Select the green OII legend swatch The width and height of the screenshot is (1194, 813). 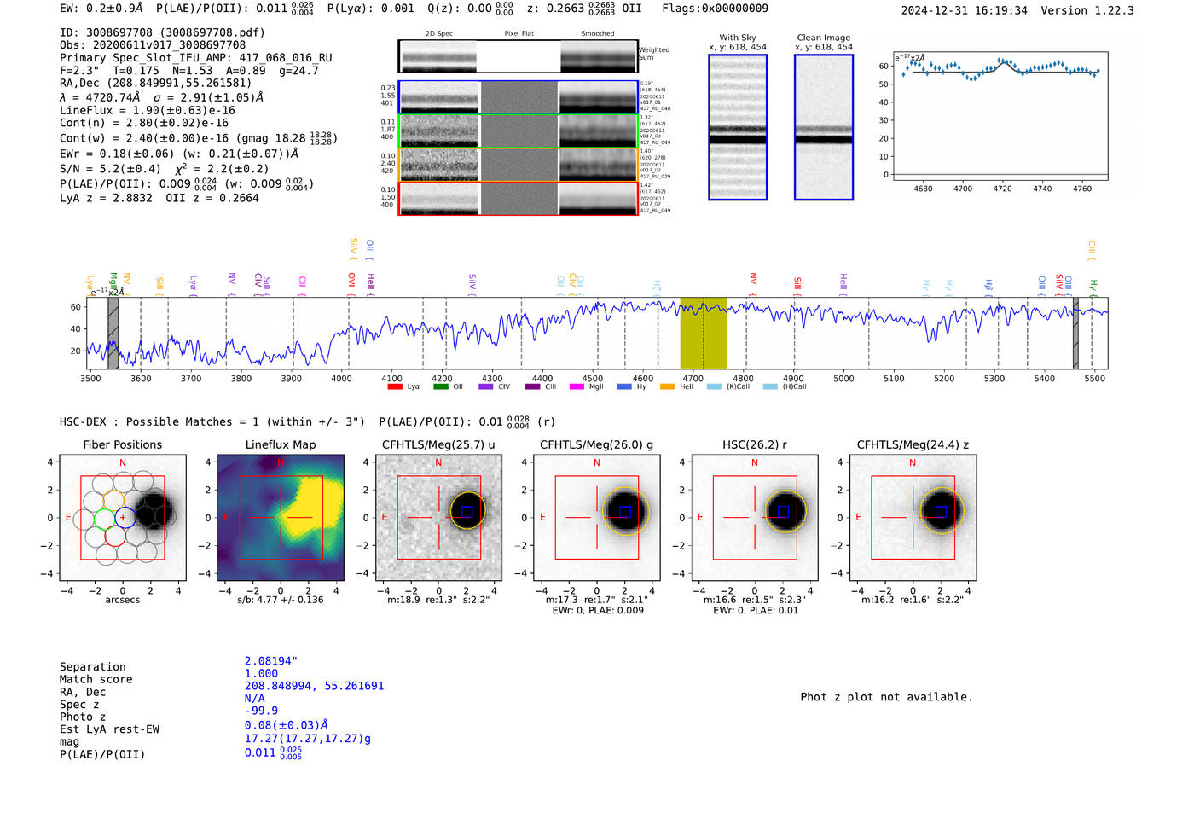click(x=441, y=386)
